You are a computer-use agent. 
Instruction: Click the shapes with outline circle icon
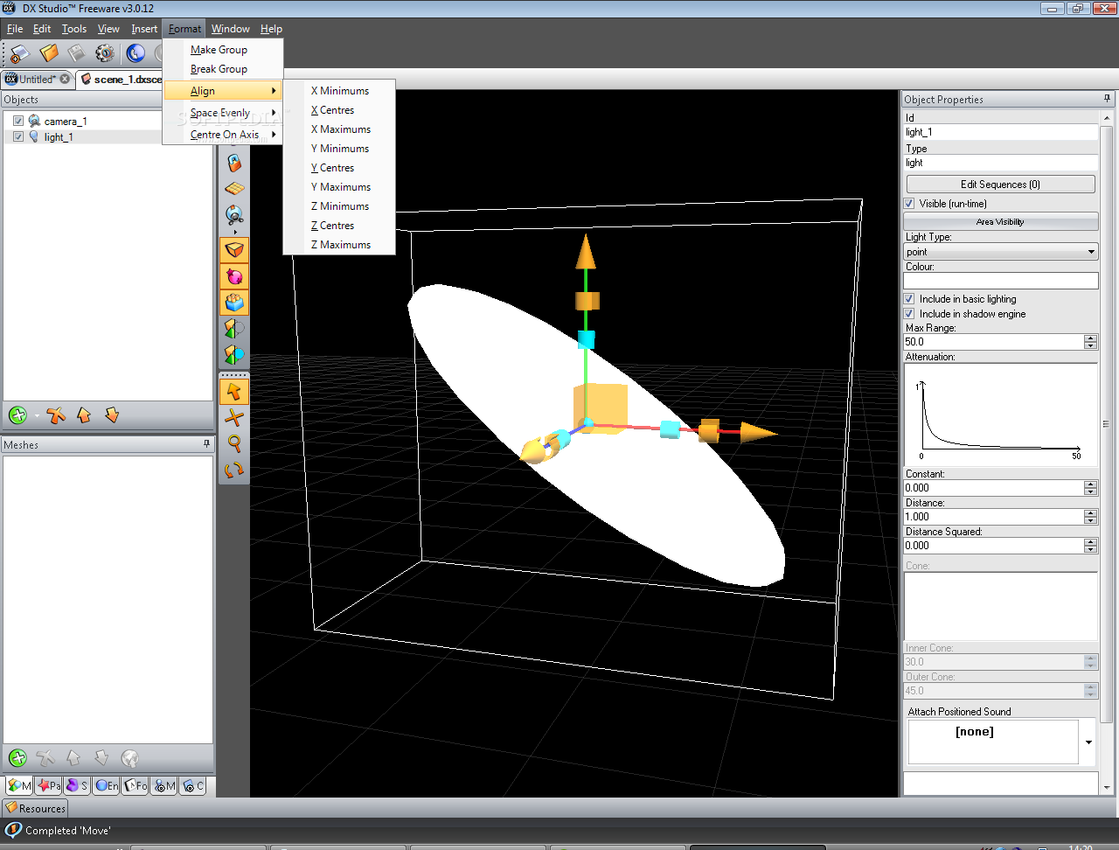234,329
